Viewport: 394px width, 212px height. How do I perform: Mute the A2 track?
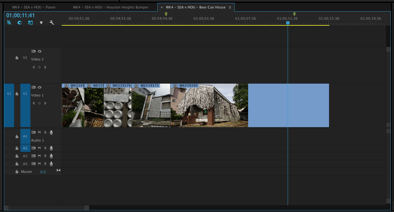click(x=40, y=148)
